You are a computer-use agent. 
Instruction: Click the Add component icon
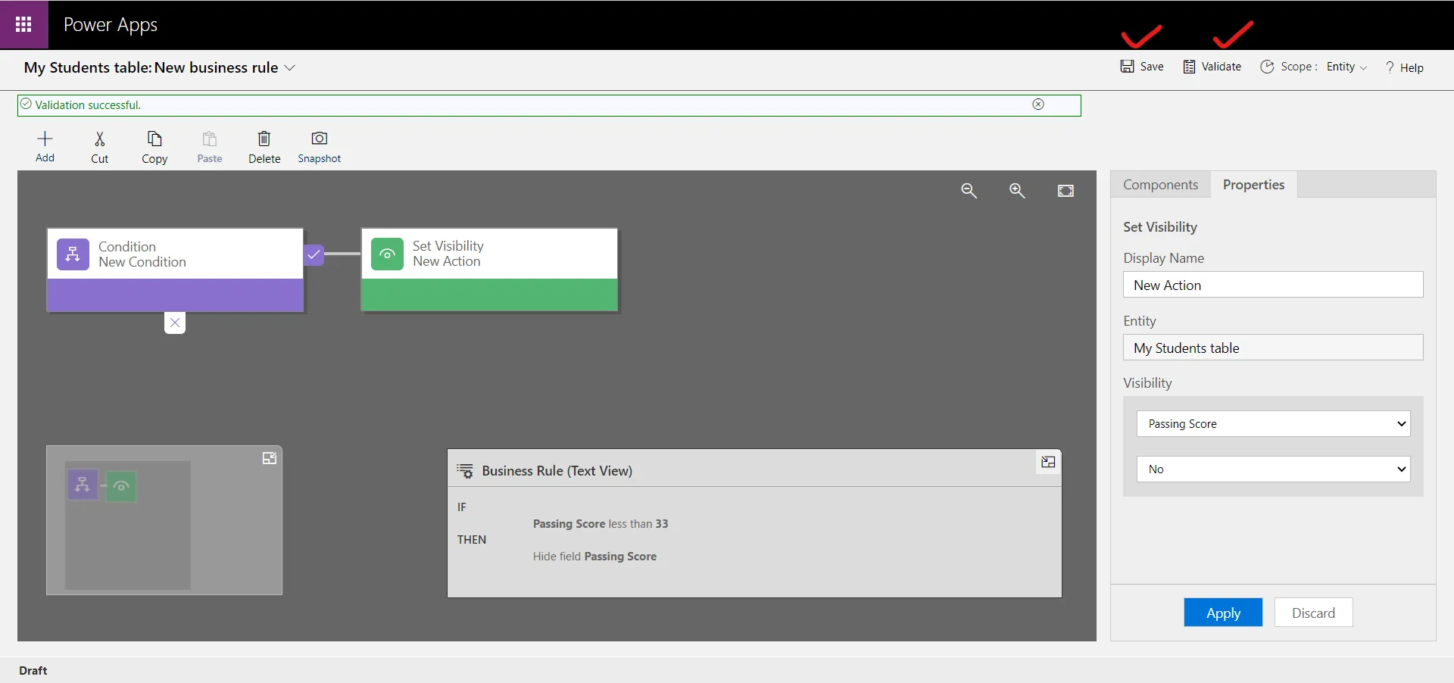45,146
